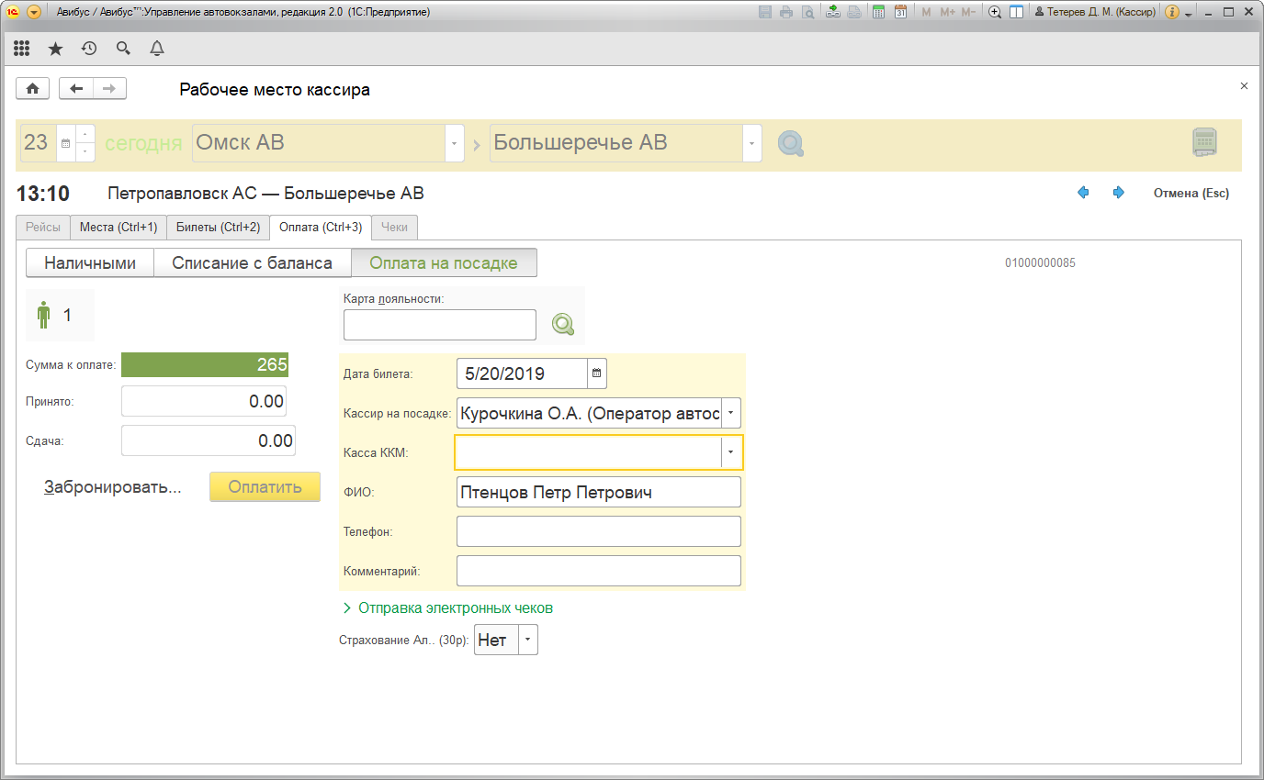1264x780 pixels.
Task: Select Списание с баланса payment option
Action: pyautogui.click(x=252, y=263)
